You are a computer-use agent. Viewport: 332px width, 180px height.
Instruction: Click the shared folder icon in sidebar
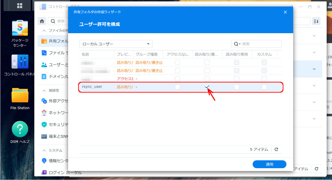point(44,41)
